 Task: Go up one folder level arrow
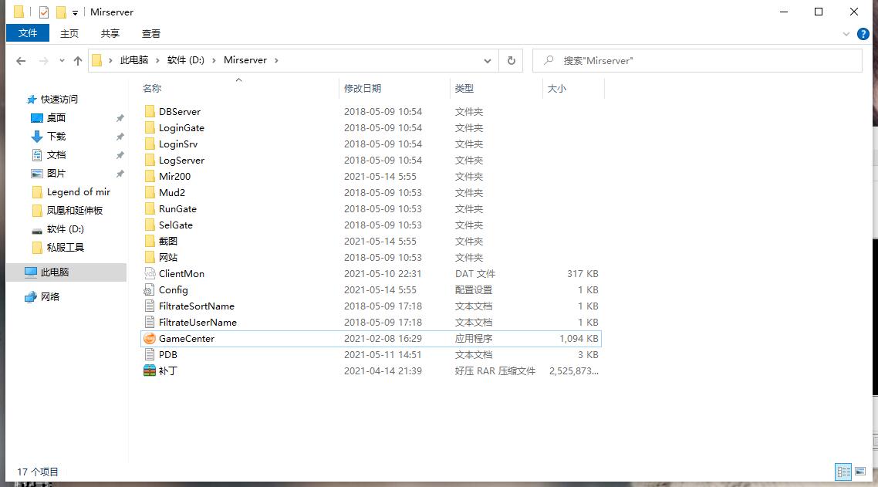click(x=77, y=60)
